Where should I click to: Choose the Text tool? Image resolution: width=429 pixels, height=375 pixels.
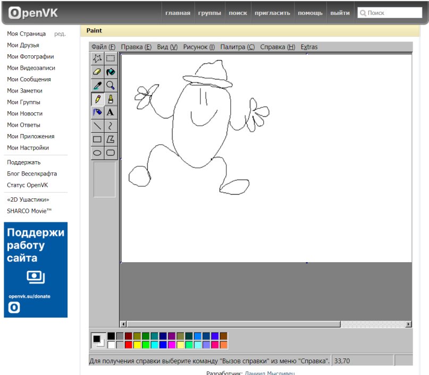111,112
